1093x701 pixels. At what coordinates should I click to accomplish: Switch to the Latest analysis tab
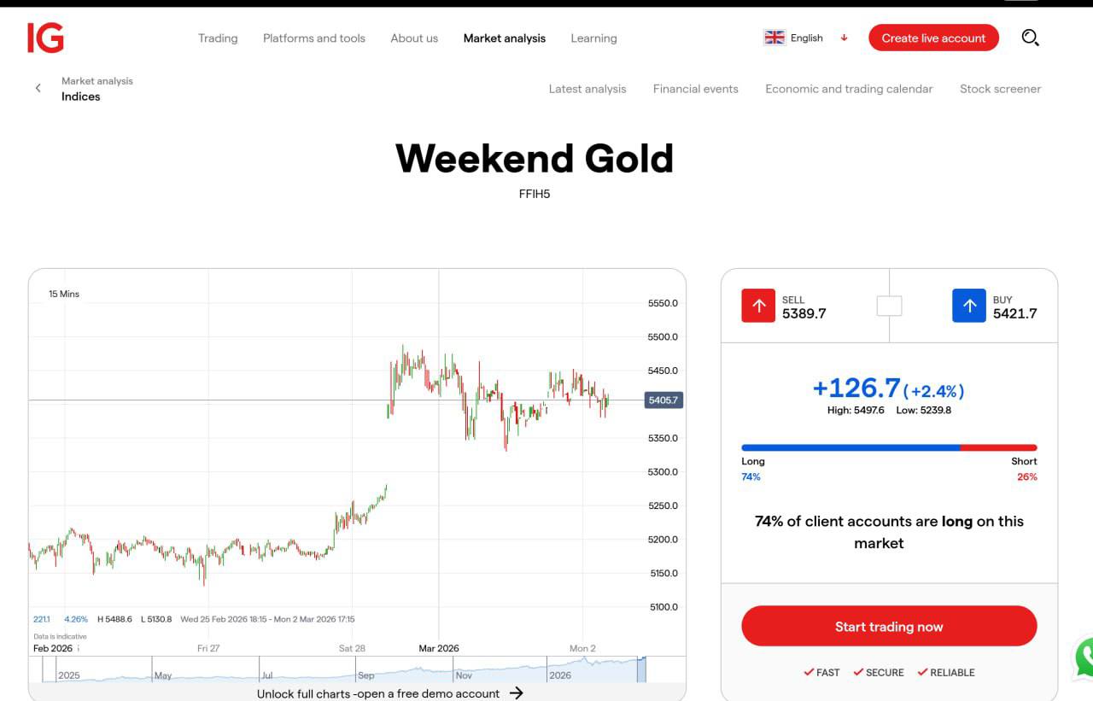pyautogui.click(x=587, y=89)
